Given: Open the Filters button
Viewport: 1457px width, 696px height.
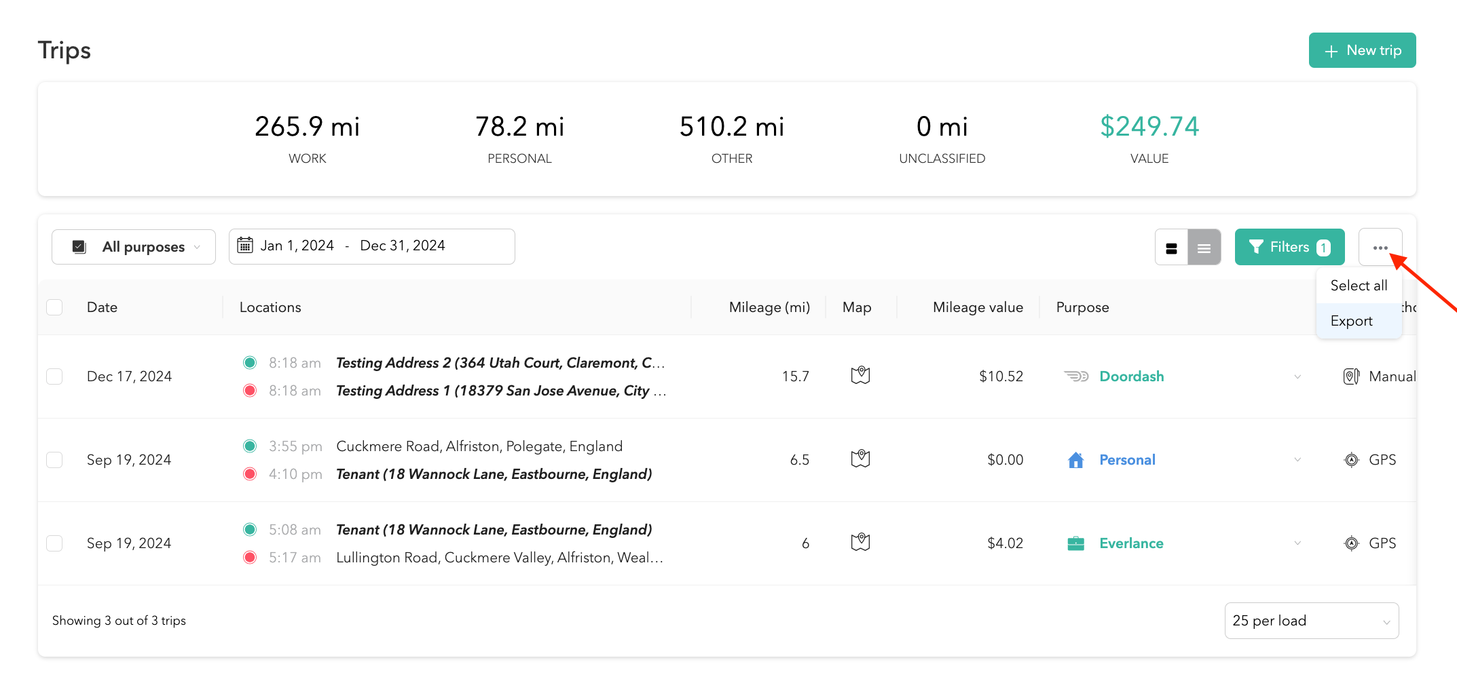Looking at the screenshot, I should coord(1289,248).
